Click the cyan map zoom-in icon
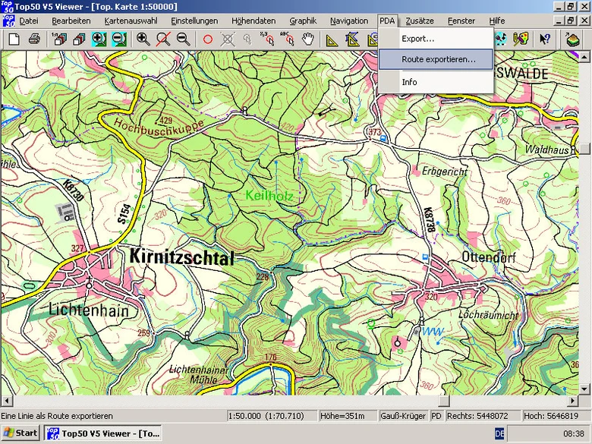The height and width of the screenshot is (444, 592). (99, 39)
